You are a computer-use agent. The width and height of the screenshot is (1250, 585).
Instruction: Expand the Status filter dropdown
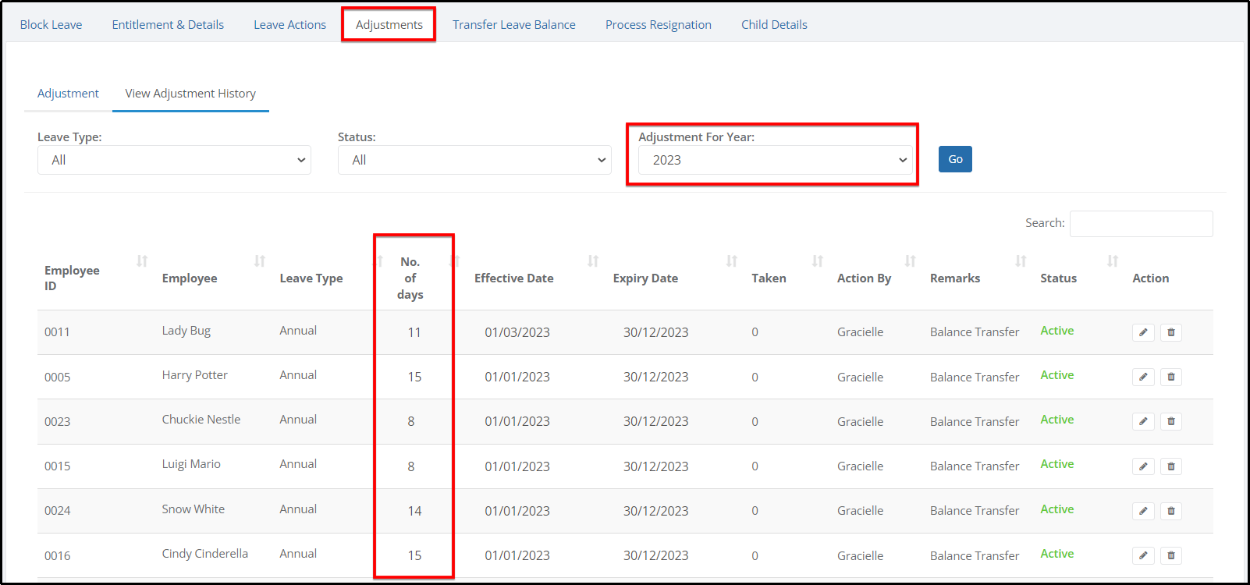click(x=474, y=160)
